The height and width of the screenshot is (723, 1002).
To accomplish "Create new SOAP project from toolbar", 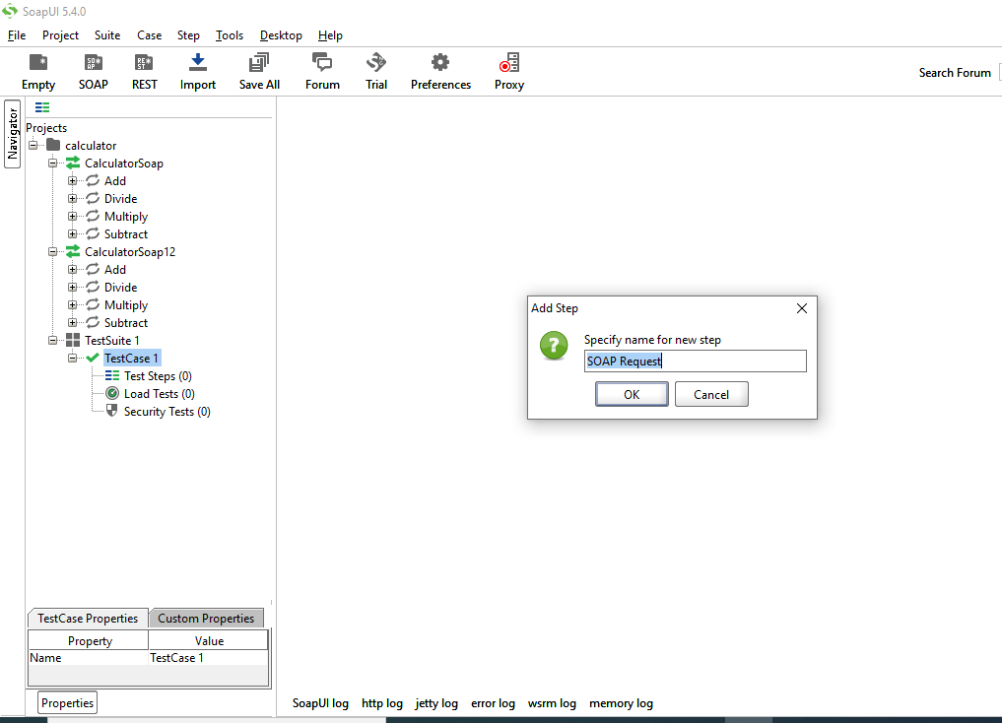I will tap(94, 63).
